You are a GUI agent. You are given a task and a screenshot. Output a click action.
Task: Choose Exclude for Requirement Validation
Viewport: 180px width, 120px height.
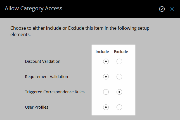(119, 77)
